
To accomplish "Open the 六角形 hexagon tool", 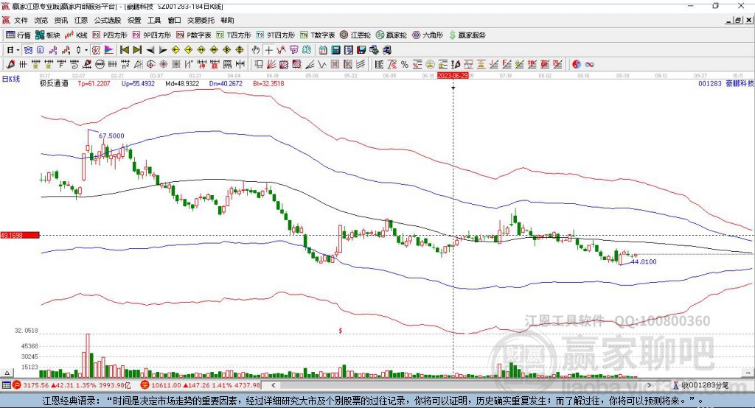I will [x=428, y=35].
